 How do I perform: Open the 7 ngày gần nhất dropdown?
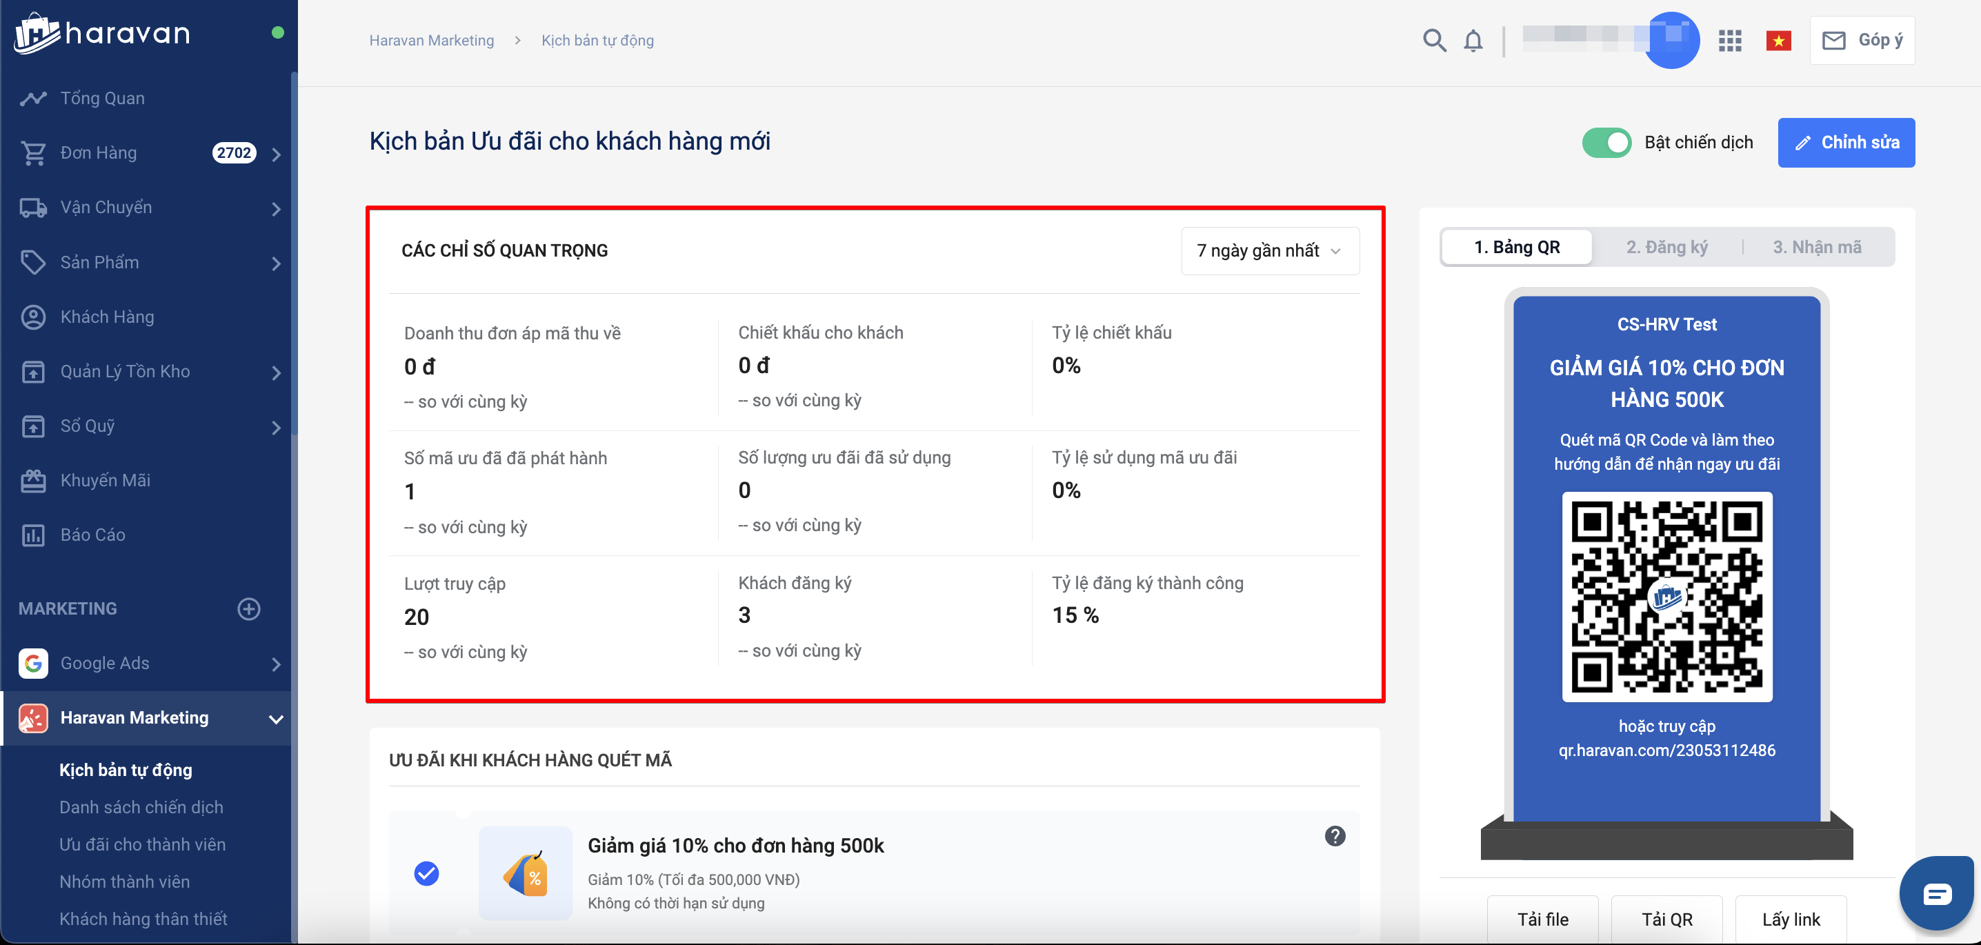tap(1270, 250)
